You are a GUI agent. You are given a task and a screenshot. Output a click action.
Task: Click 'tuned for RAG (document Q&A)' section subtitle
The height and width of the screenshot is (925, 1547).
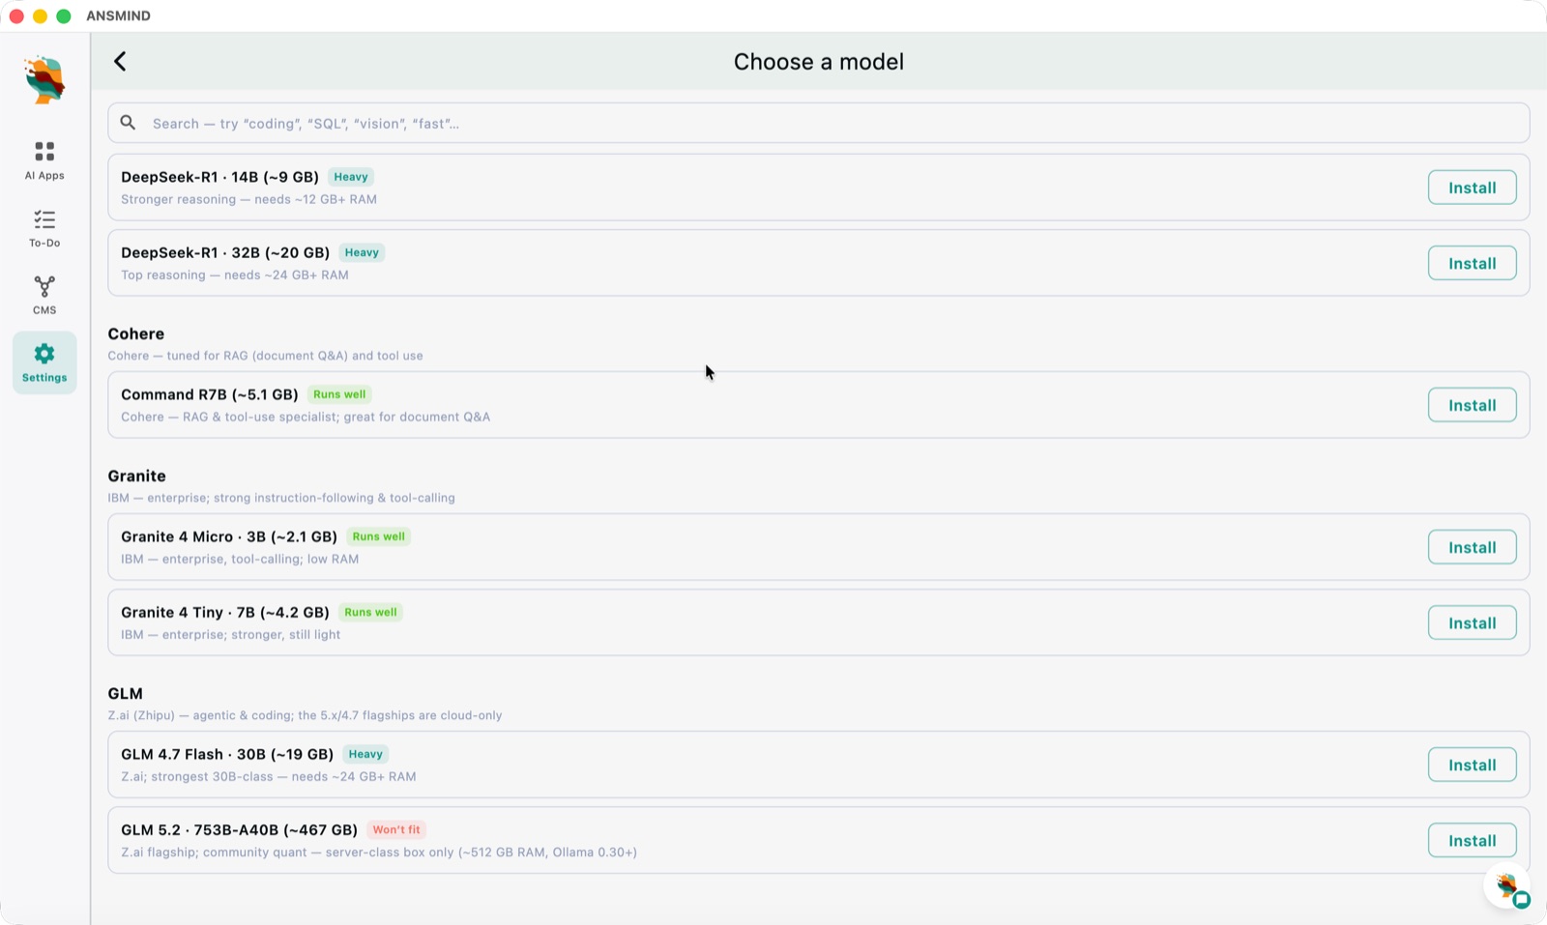tap(265, 356)
